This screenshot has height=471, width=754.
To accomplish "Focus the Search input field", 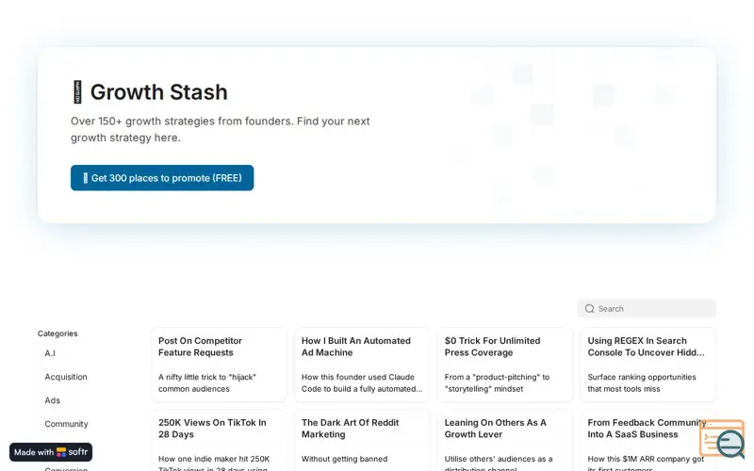I will coord(647,309).
